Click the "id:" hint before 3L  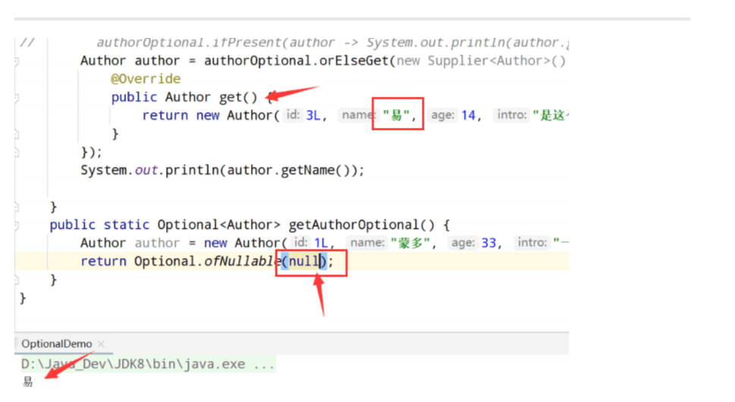293,115
